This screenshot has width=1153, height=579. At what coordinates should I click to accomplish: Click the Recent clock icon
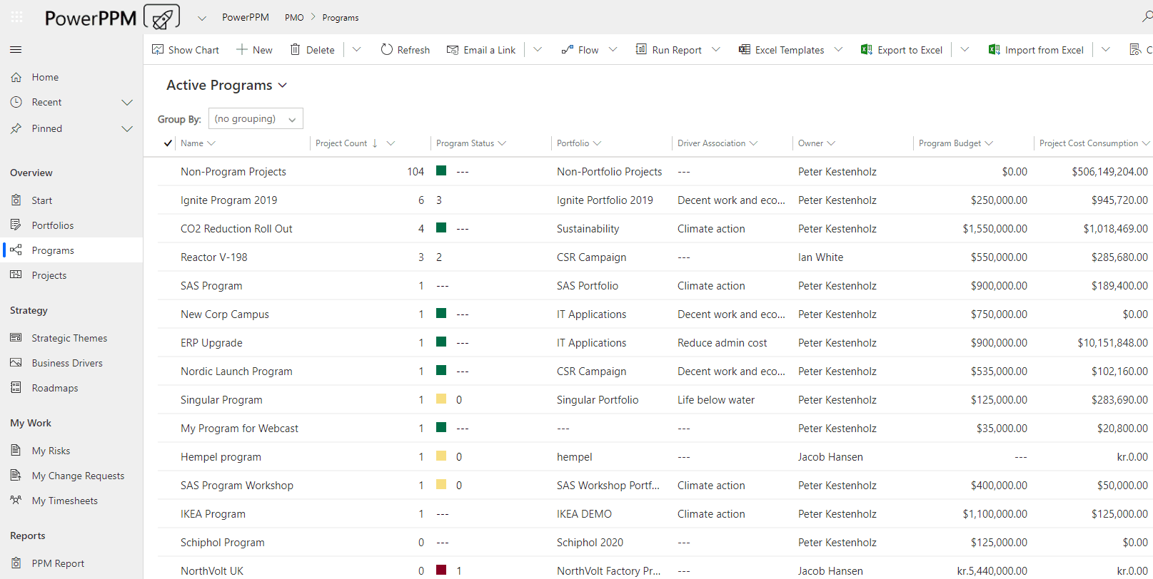click(x=16, y=102)
